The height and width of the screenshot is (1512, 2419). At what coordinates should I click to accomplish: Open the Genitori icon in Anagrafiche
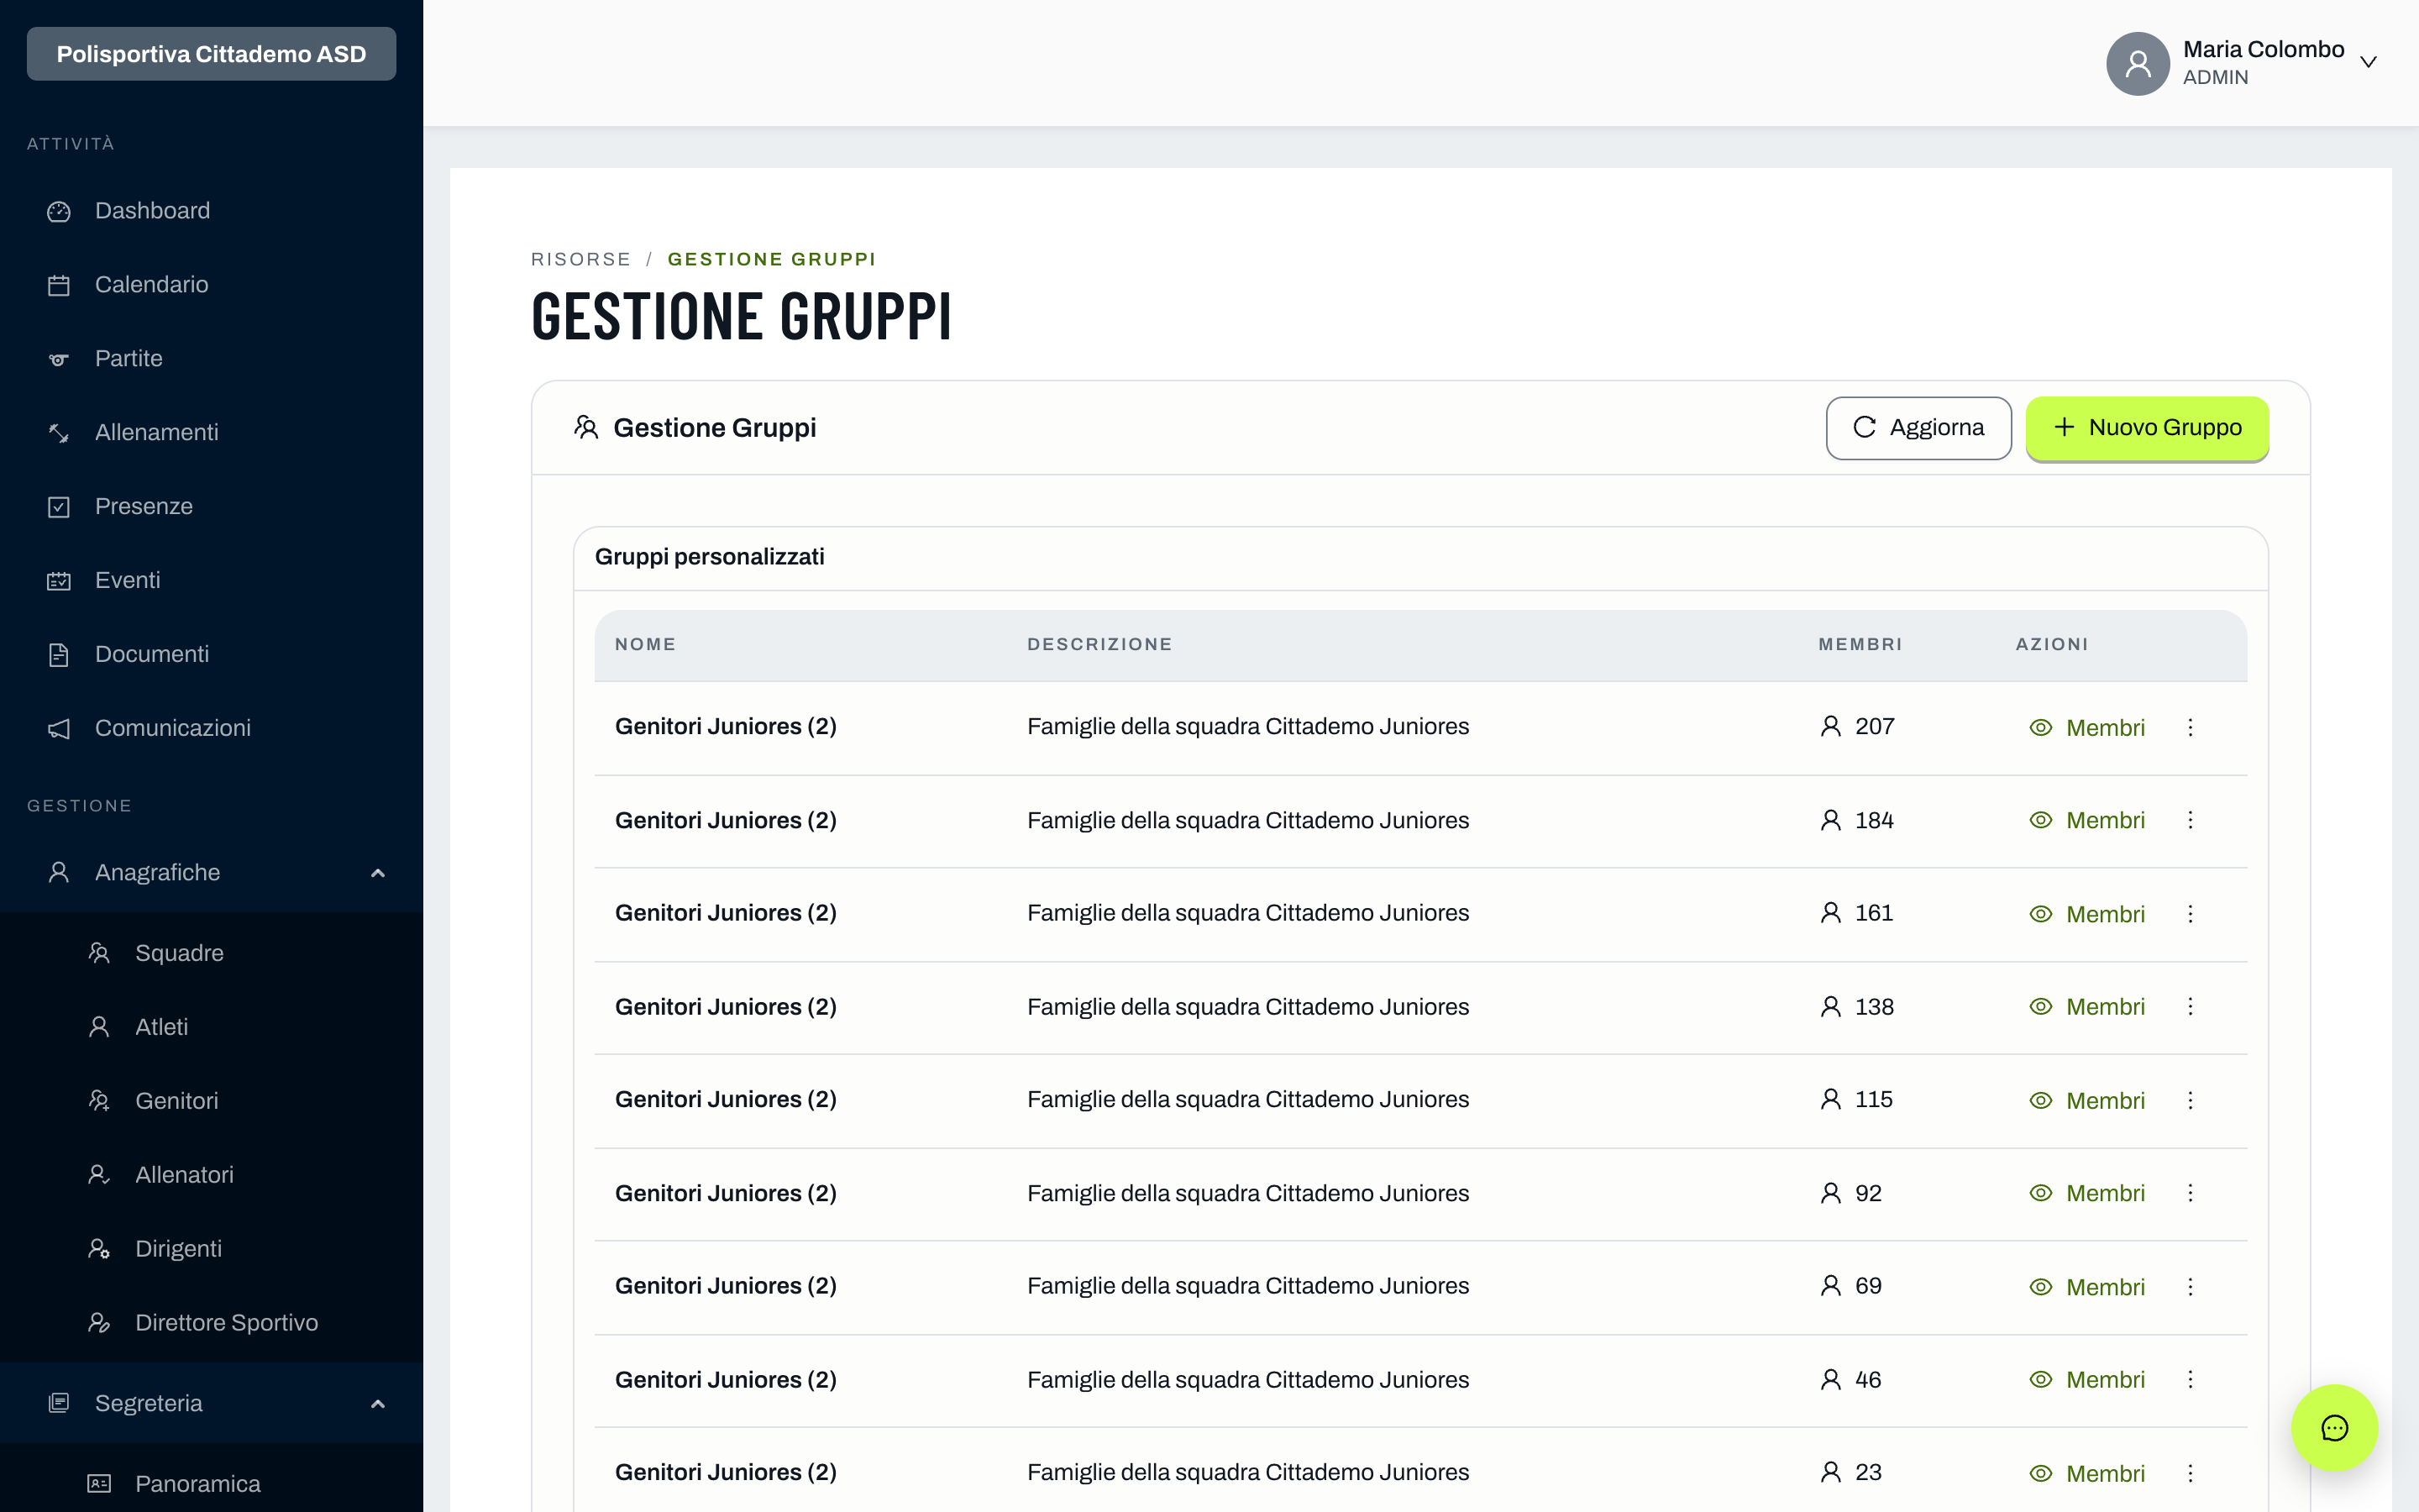(x=99, y=1101)
